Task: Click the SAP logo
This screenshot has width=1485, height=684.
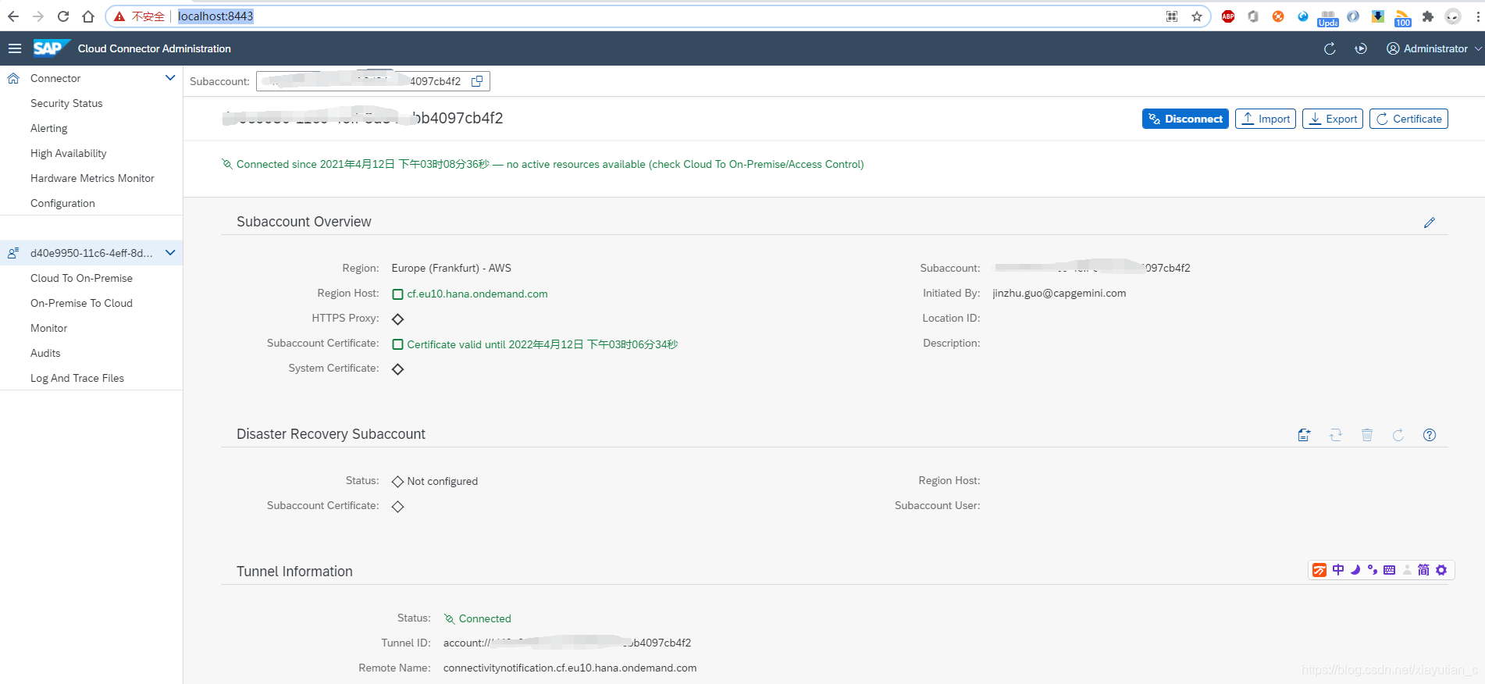Action: 51,48
